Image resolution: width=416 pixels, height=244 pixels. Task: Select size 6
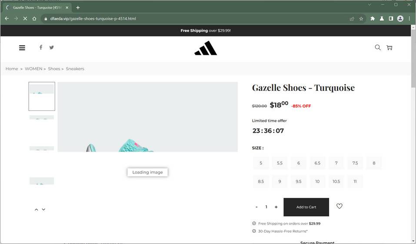point(299,163)
